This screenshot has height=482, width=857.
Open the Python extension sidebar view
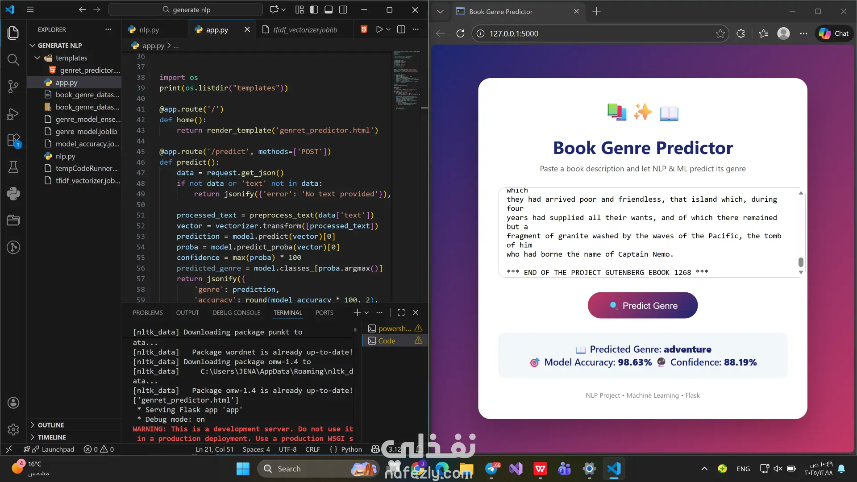tap(13, 193)
